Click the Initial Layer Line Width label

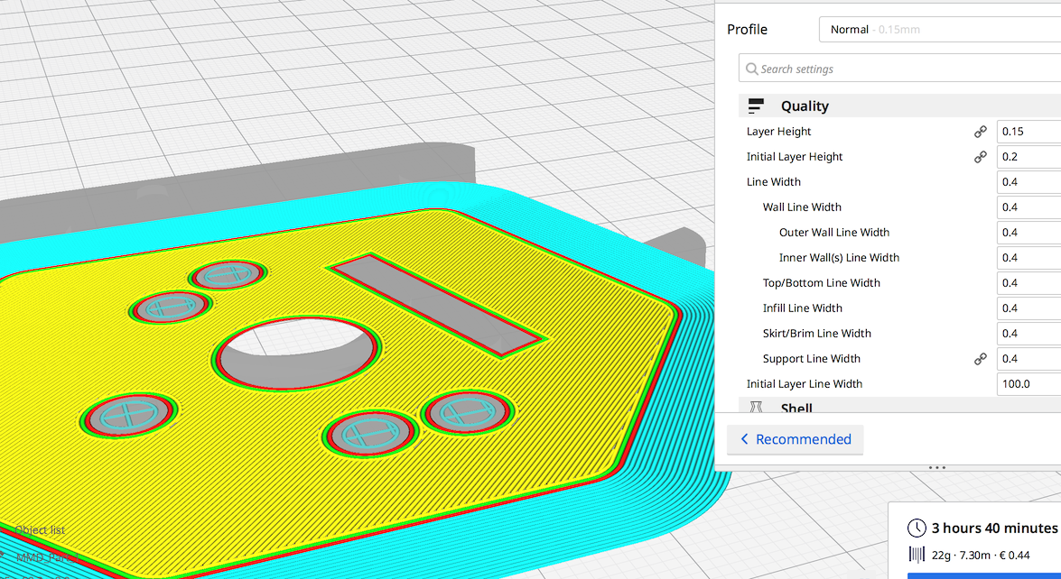click(805, 384)
